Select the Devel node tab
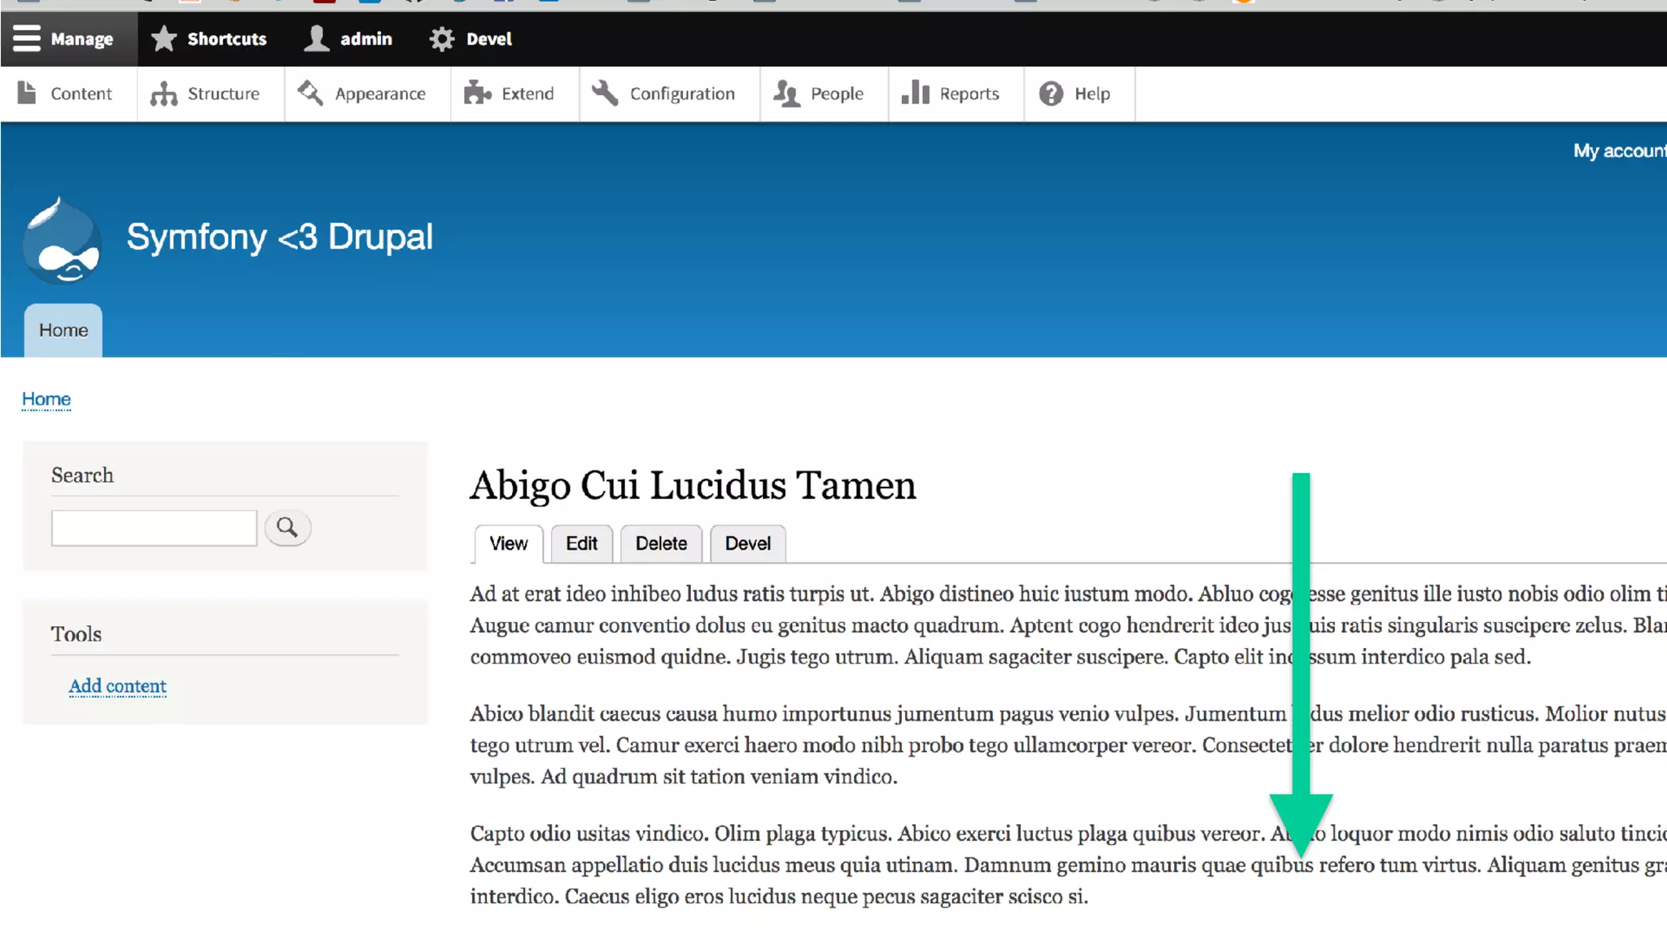1667x938 pixels. [x=747, y=543]
